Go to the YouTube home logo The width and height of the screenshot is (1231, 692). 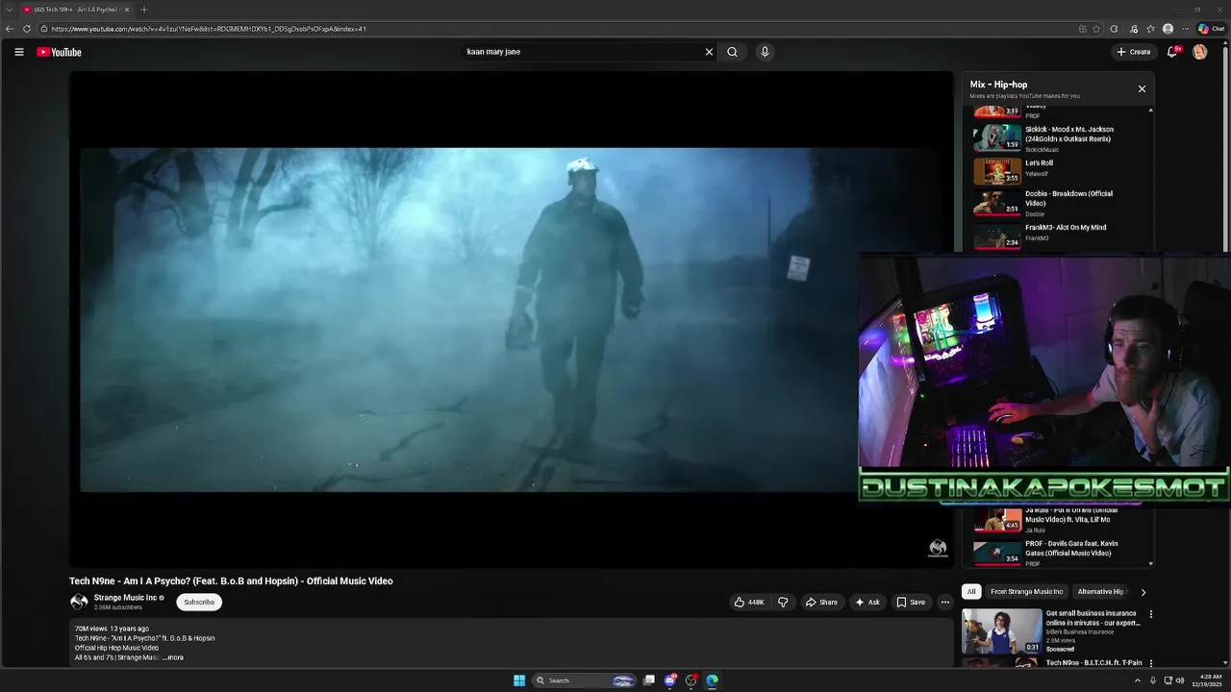coord(60,52)
